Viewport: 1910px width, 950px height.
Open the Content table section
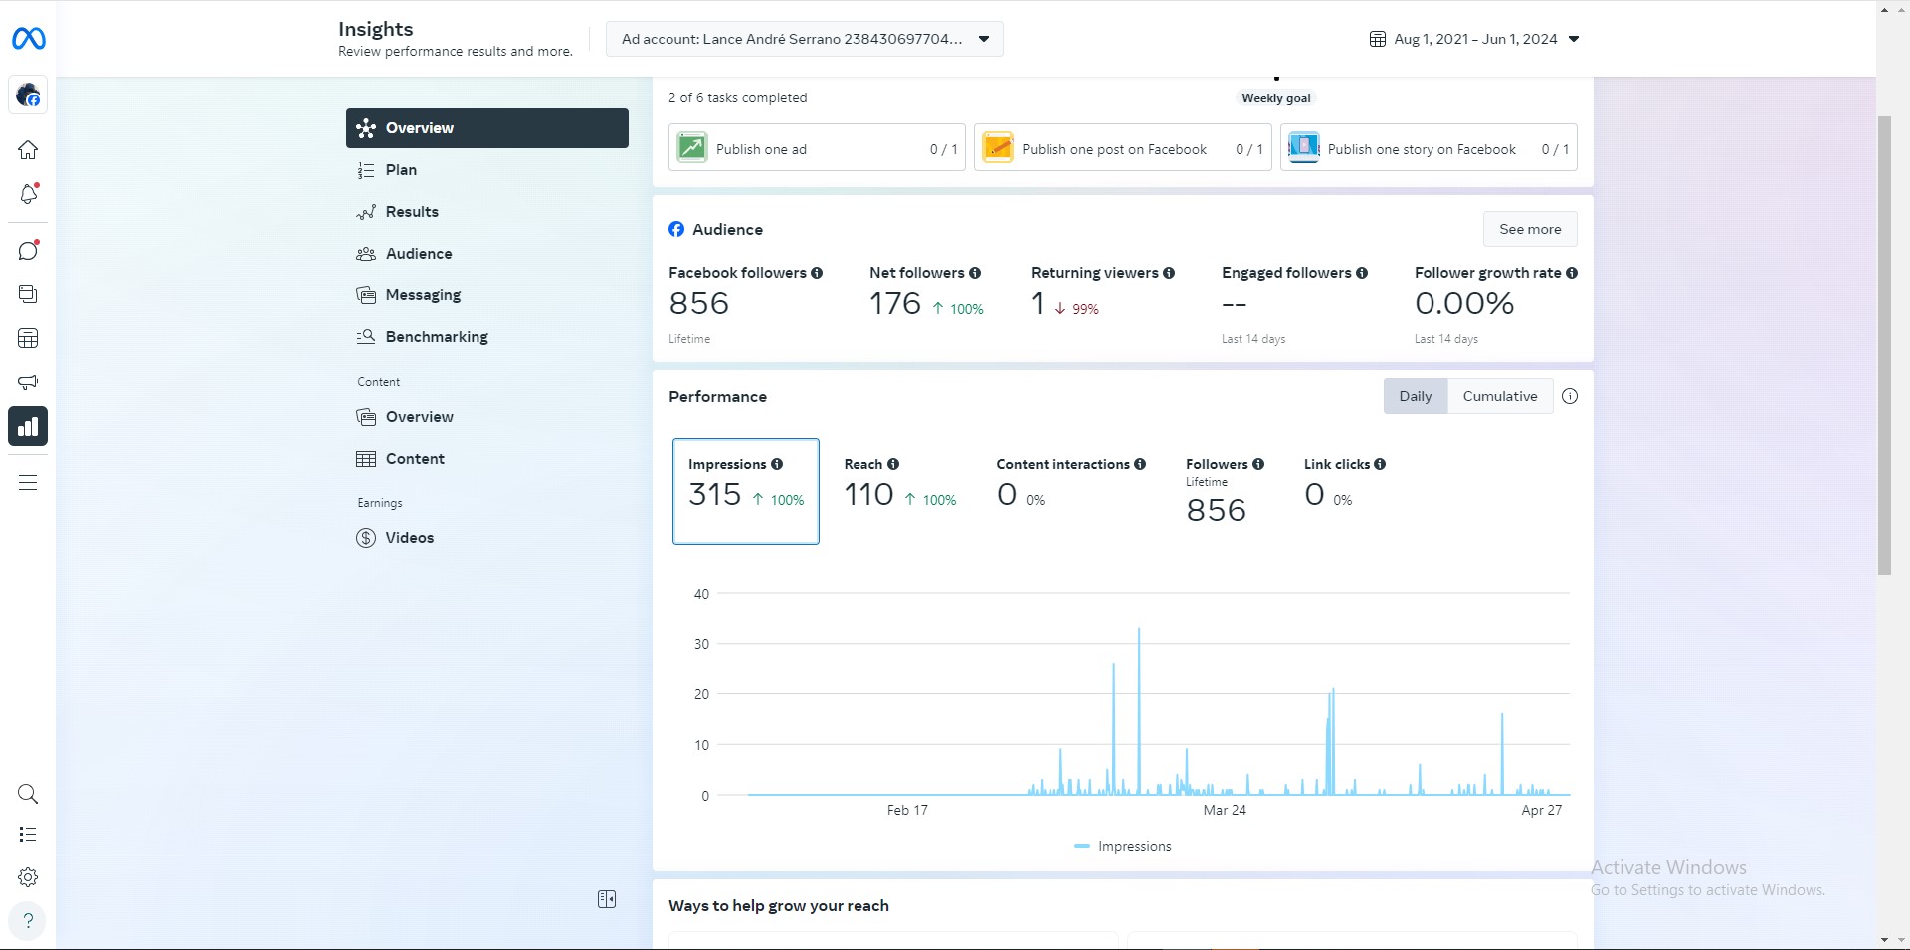click(x=487, y=459)
